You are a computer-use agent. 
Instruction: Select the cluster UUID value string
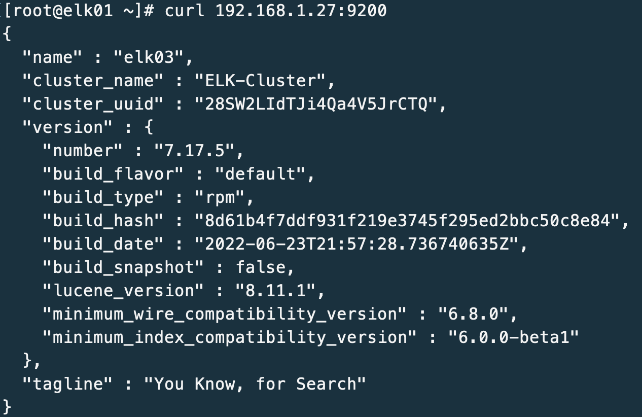coord(316,104)
